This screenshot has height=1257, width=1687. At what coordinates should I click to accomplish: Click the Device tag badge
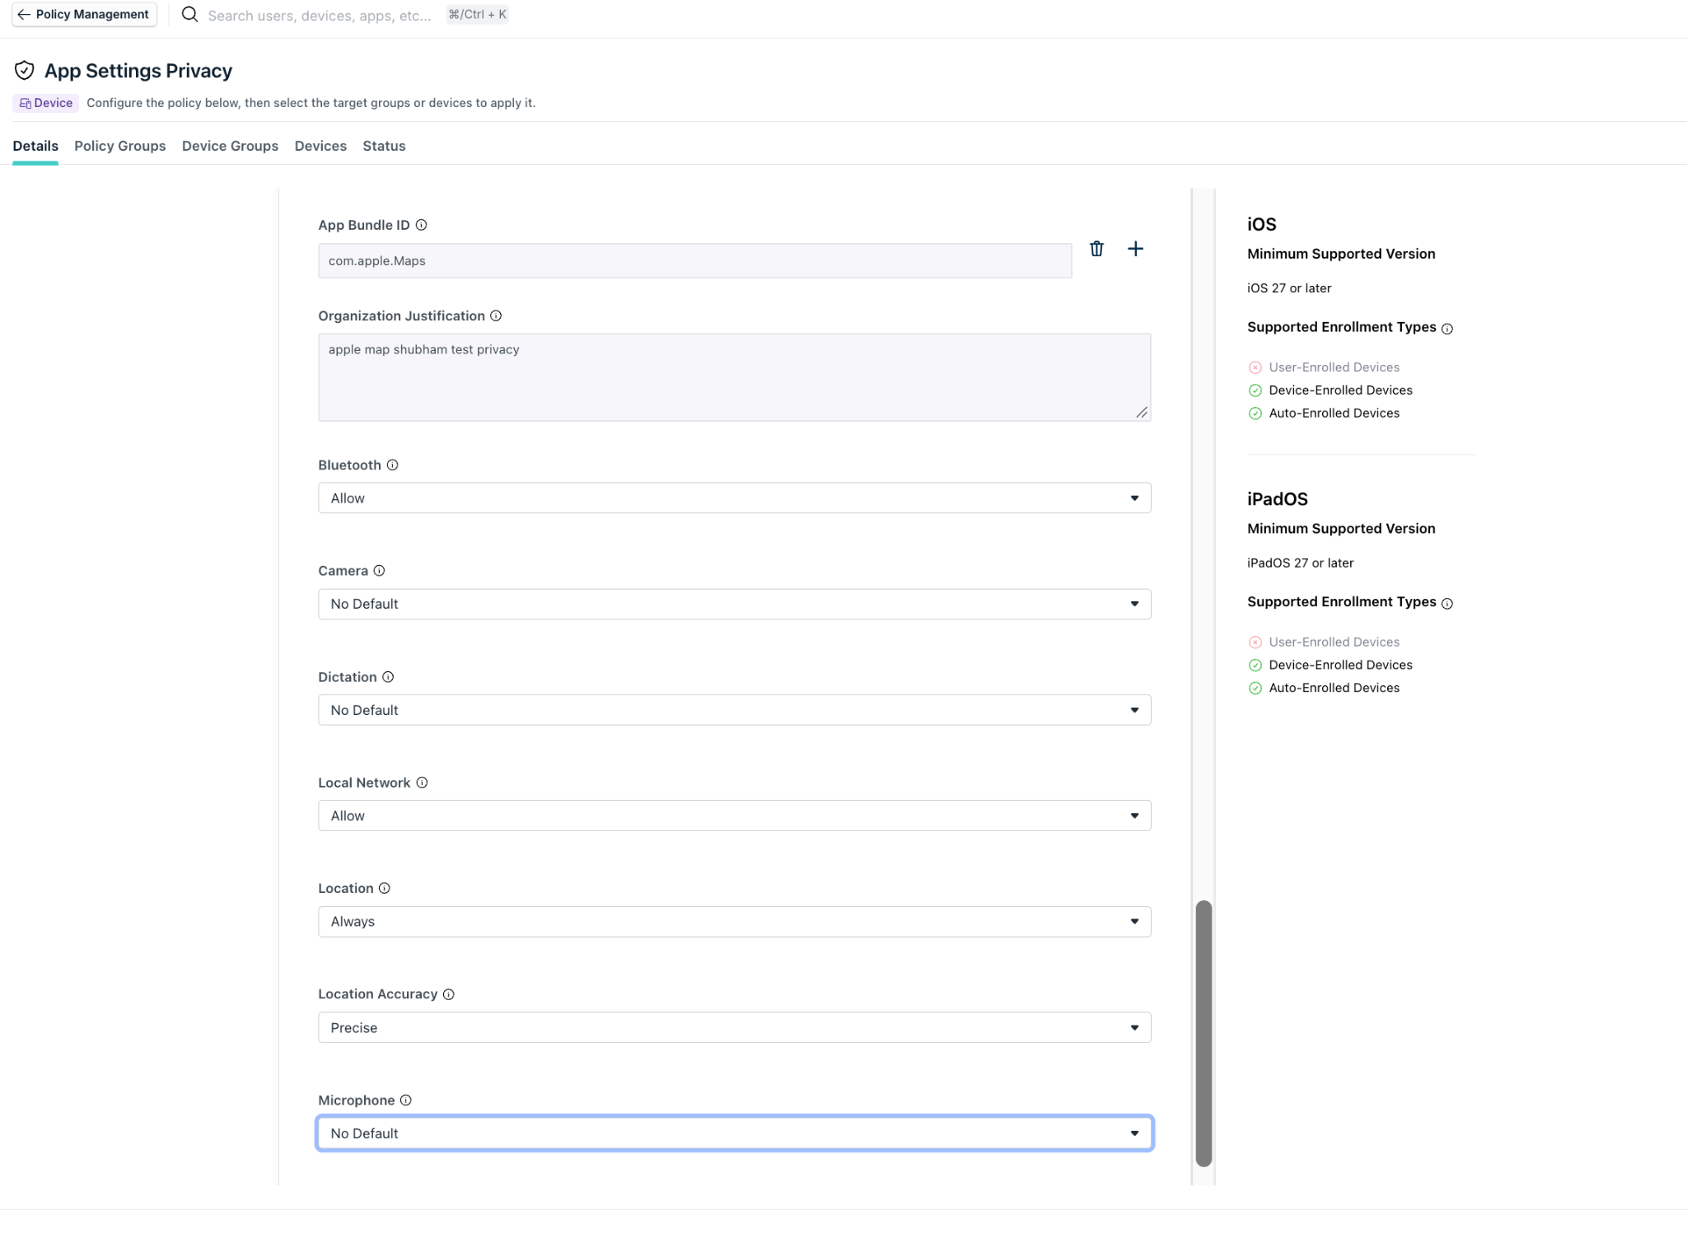point(46,103)
